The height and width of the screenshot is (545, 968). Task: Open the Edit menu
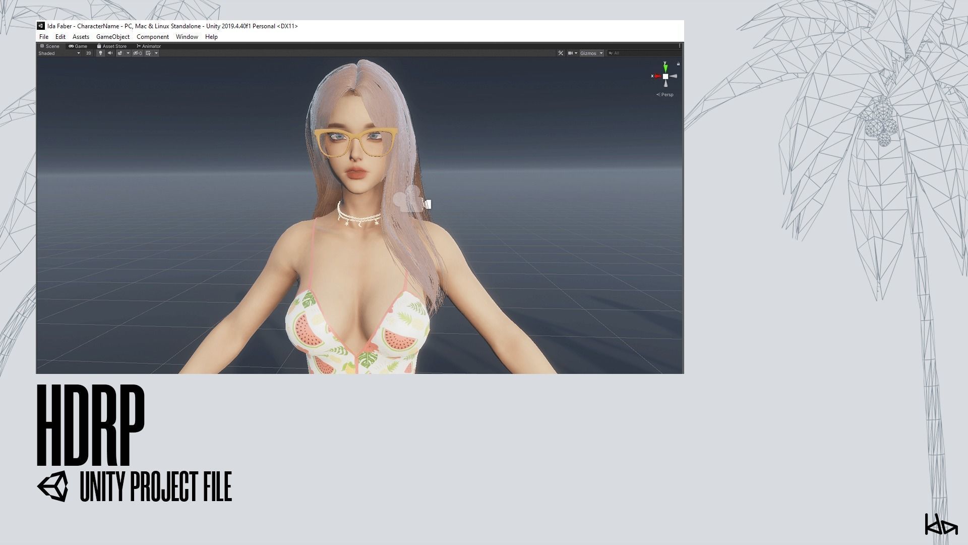(x=60, y=37)
